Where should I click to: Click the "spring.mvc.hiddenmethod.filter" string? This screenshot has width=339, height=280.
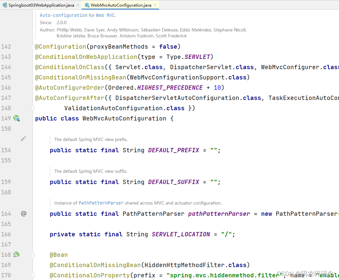pos(224,275)
